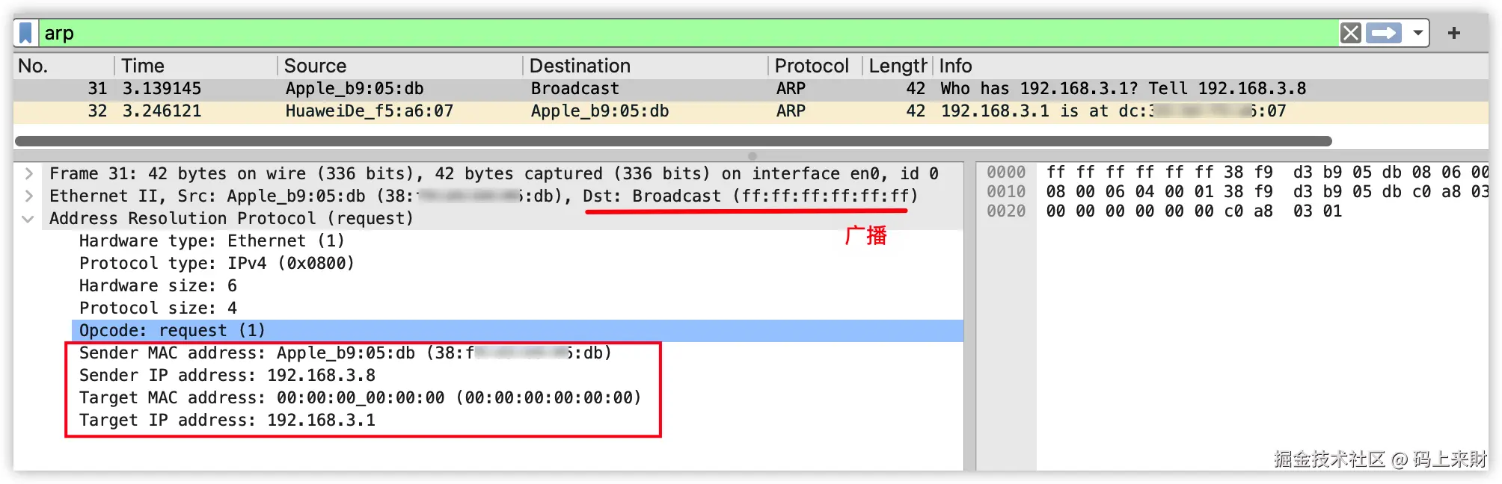Sort by the Info column header

tap(1210, 66)
